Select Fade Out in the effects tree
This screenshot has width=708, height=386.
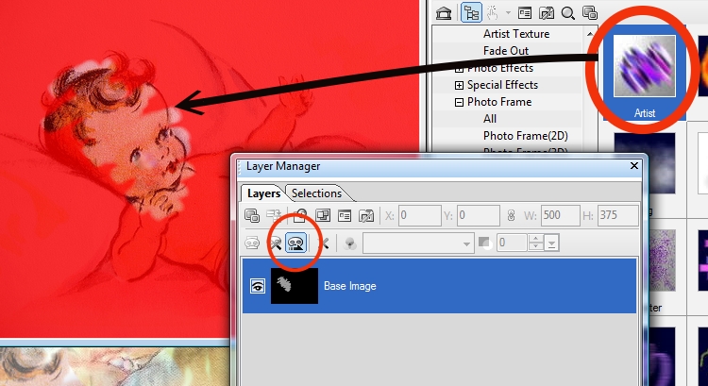click(506, 51)
